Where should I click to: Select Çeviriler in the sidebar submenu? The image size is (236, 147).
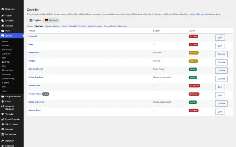pyautogui.click(x=6, y=62)
